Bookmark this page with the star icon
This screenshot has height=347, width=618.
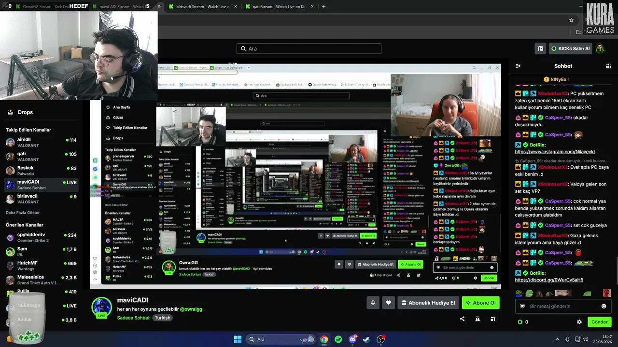(571, 20)
